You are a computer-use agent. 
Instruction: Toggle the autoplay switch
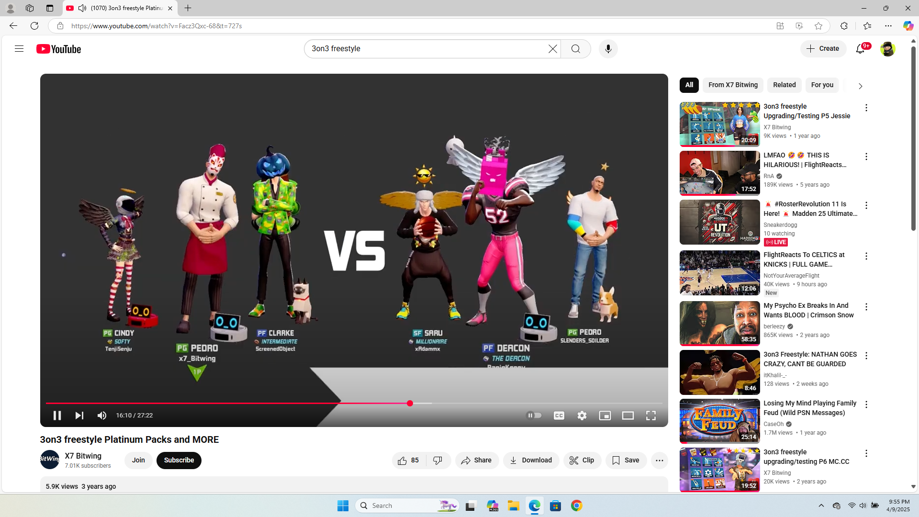pyautogui.click(x=534, y=416)
